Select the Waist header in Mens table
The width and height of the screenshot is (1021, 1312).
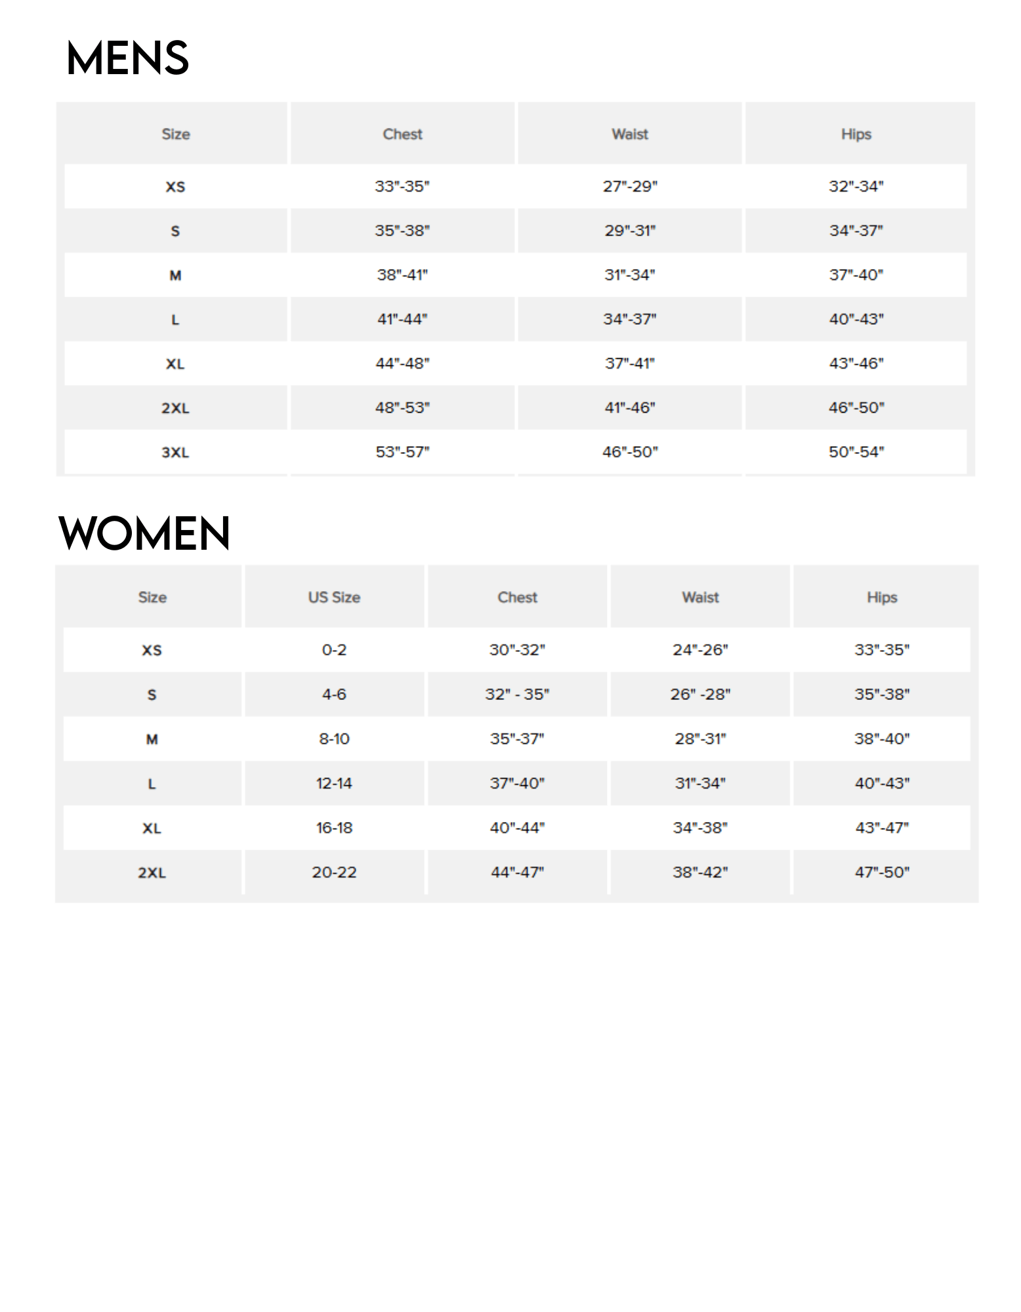(630, 134)
